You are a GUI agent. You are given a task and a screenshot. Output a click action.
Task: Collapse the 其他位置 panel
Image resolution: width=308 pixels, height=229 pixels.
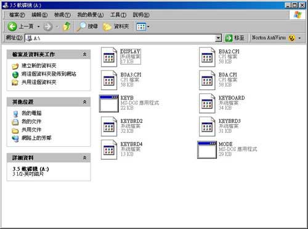84,102
